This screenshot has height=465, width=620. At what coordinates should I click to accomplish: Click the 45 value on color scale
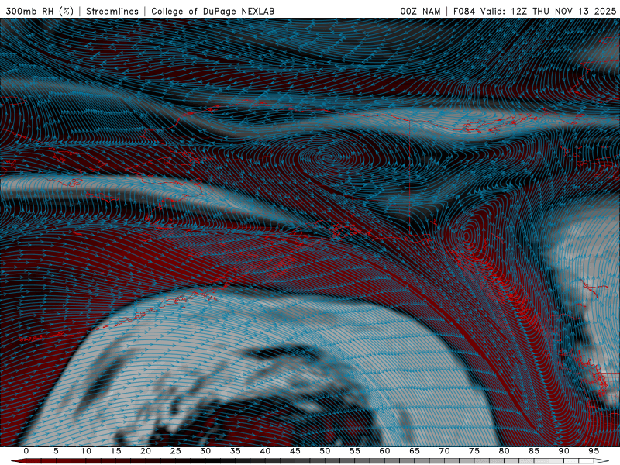point(295,451)
